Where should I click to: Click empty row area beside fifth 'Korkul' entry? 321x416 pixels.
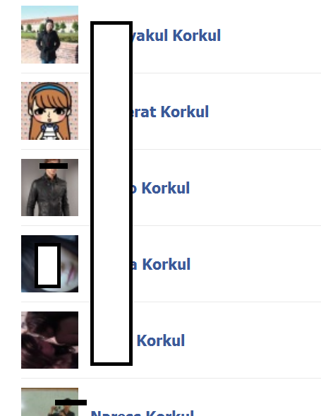coord(253,340)
